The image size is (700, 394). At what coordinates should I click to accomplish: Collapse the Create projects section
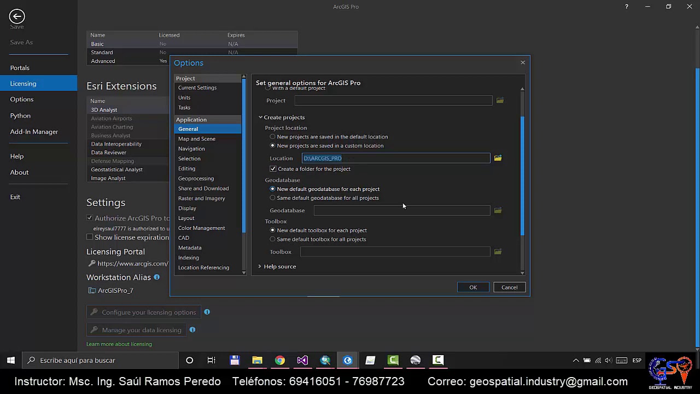(260, 117)
